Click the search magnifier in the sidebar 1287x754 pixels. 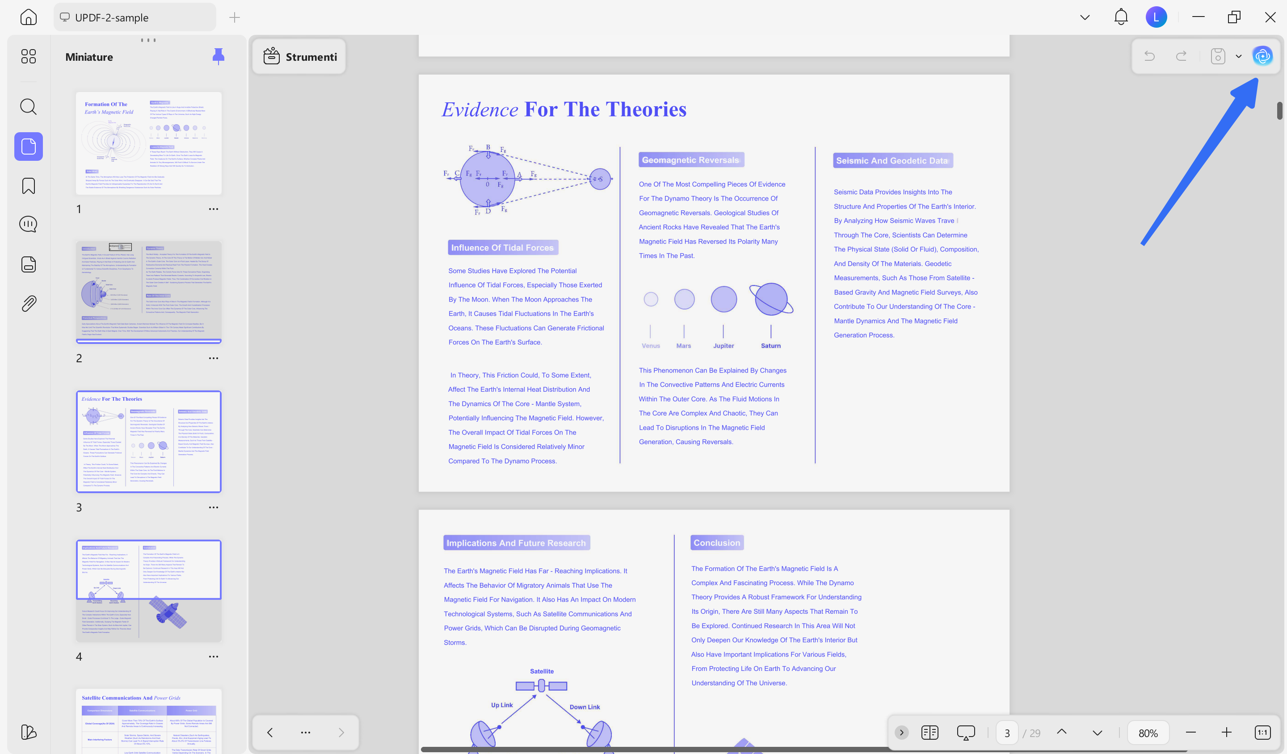(29, 107)
